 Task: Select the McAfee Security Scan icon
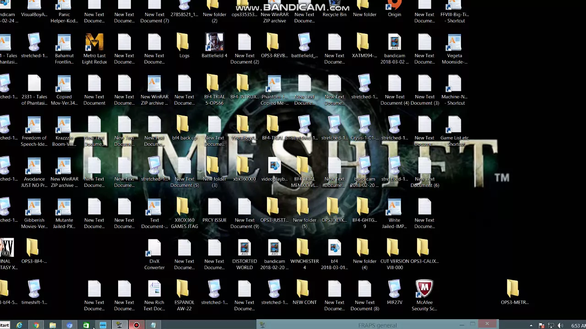[424, 296]
